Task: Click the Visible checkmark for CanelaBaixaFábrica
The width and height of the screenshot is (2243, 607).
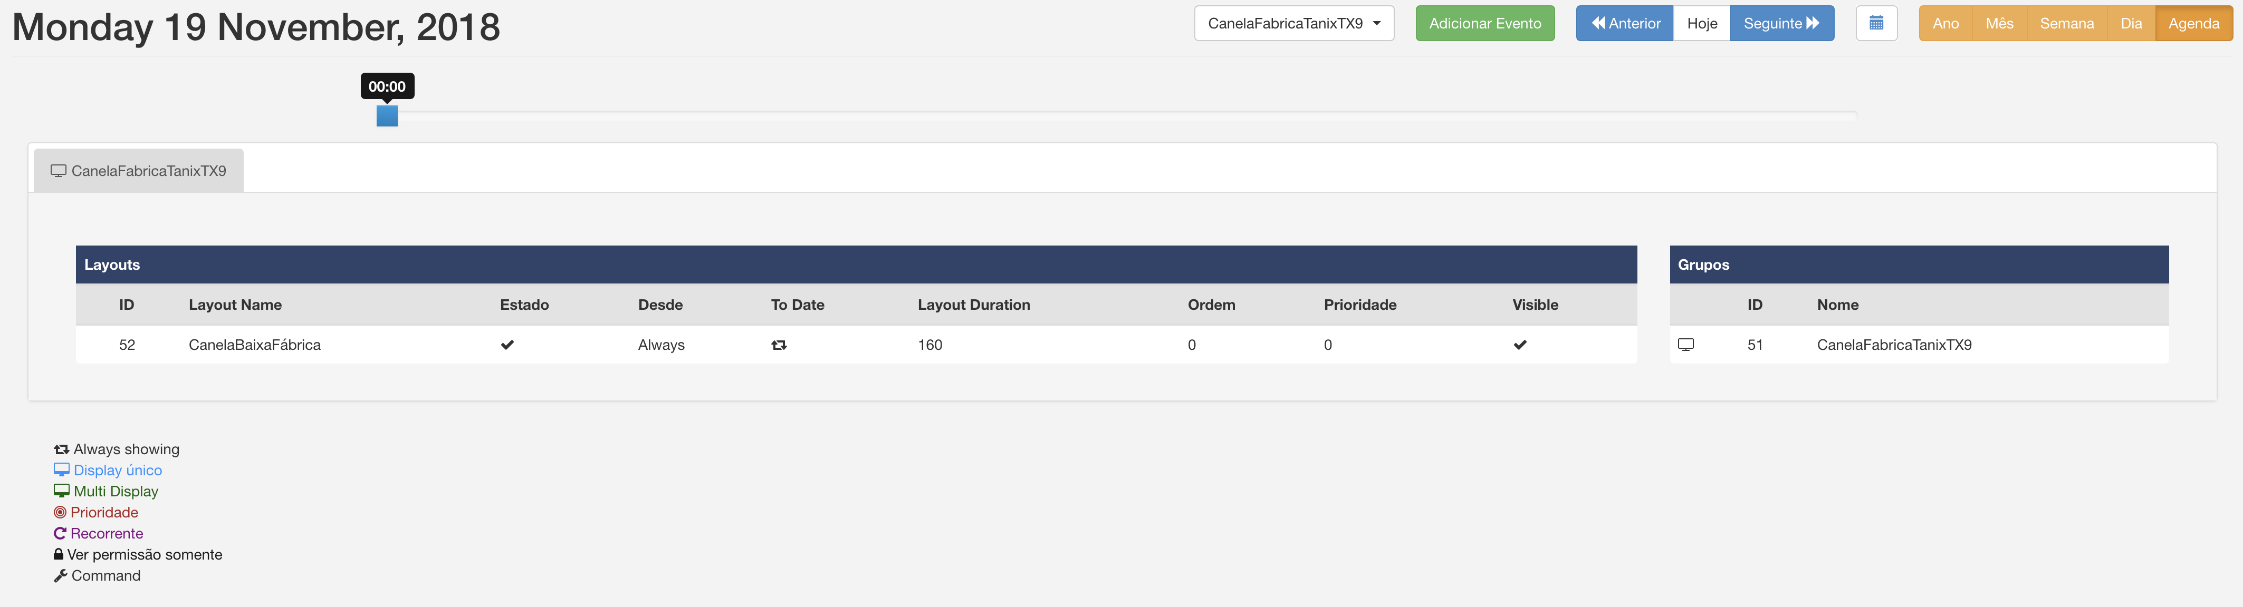Action: pyautogui.click(x=1520, y=345)
